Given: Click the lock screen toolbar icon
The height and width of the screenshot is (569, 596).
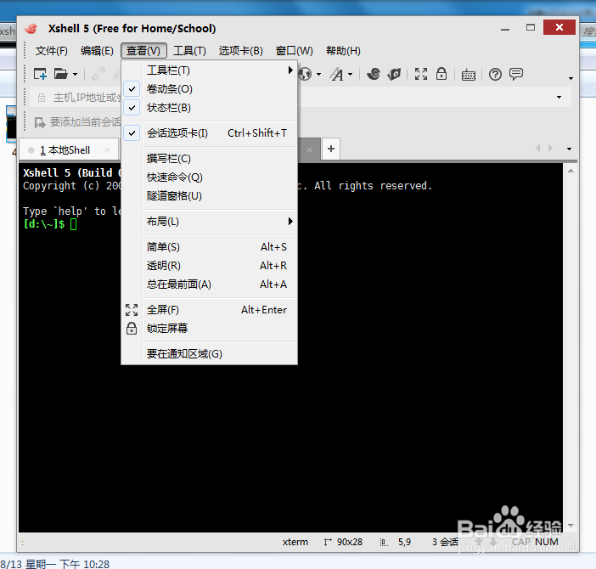Looking at the screenshot, I should [x=441, y=74].
